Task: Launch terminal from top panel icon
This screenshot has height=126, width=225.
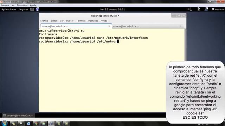Action: point(32,9)
